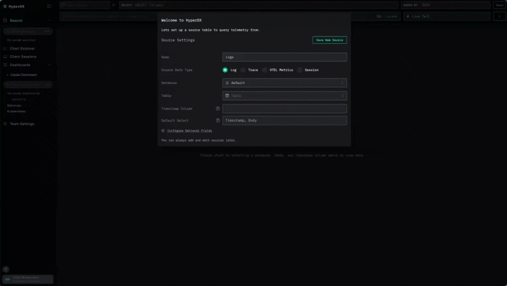507x286 pixels.
Task: Collapse the Dashboards section chevron
Action: 50,65
